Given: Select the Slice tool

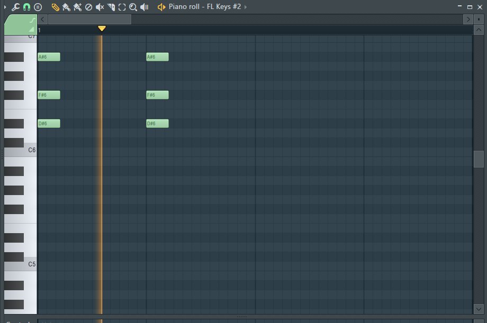Looking at the screenshot, I should point(111,7).
